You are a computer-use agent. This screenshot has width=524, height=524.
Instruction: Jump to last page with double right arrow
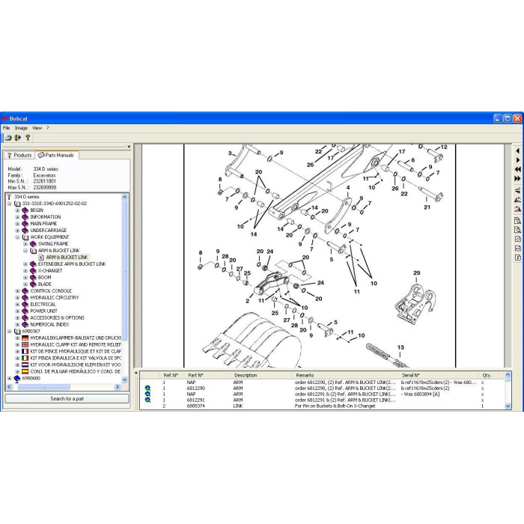517,179
